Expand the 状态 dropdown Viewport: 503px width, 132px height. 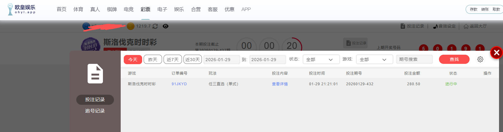pyautogui.click(x=321, y=59)
